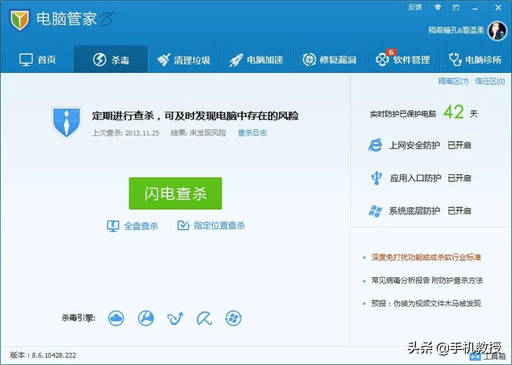Open news 常见病毒分析报告 附防护查杀方法
Viewport: 512px width, 365px height.
tap(427, 281)
